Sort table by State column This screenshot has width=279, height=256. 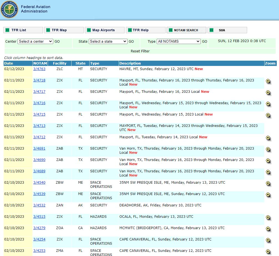pyautogui.click(x=80, y=63)
